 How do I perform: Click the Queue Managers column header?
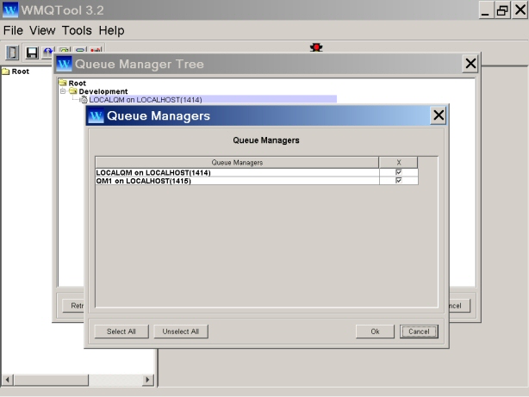point(237,163)
